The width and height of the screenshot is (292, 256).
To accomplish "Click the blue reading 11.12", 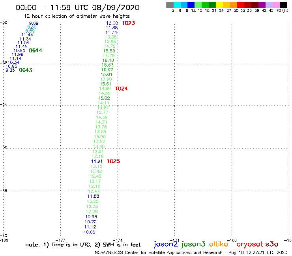I will pyautogui.click(x=90, y=227).
